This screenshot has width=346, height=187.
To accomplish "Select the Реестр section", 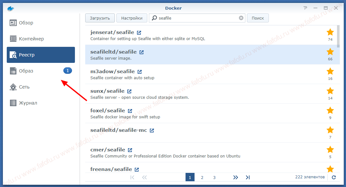I will [41, 55].
